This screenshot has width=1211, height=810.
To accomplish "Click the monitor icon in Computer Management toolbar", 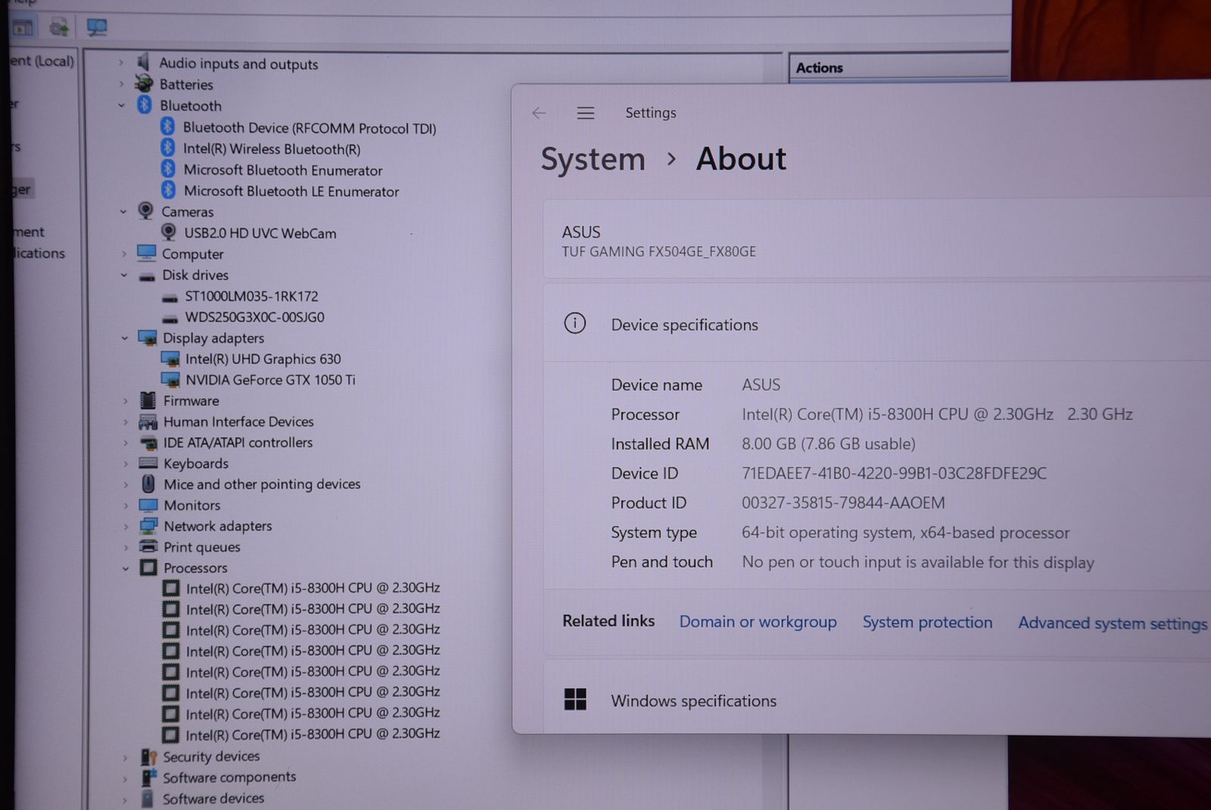I will coord(97,27).
